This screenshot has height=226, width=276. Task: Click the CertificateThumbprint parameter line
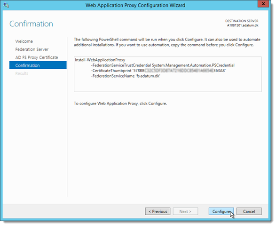pyautogui.click(x=158, y=71)
